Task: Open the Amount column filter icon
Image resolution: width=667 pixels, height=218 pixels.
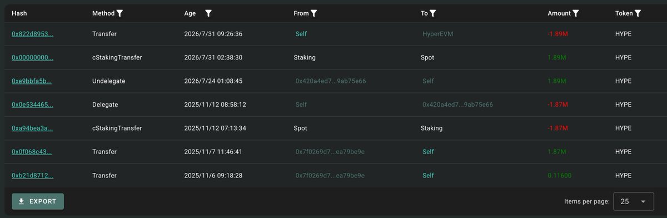Action: click(x=576, y=13)
